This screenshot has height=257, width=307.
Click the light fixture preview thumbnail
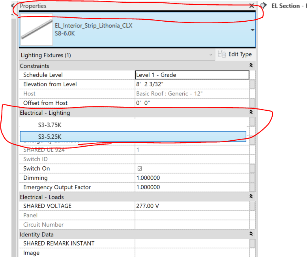(x=37, y=29)
